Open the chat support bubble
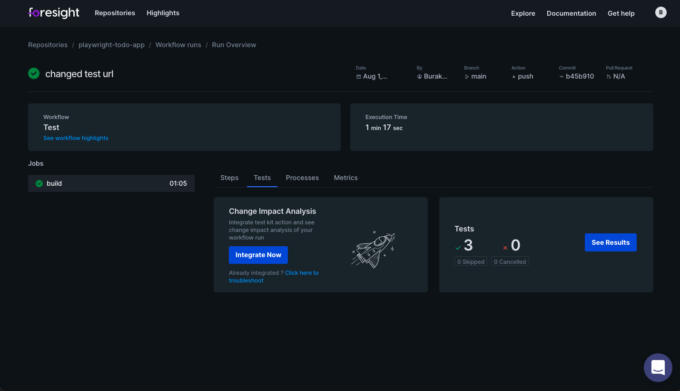Viewport: 680px width, 391px height. pyautogui.click(x=658, y=367)
